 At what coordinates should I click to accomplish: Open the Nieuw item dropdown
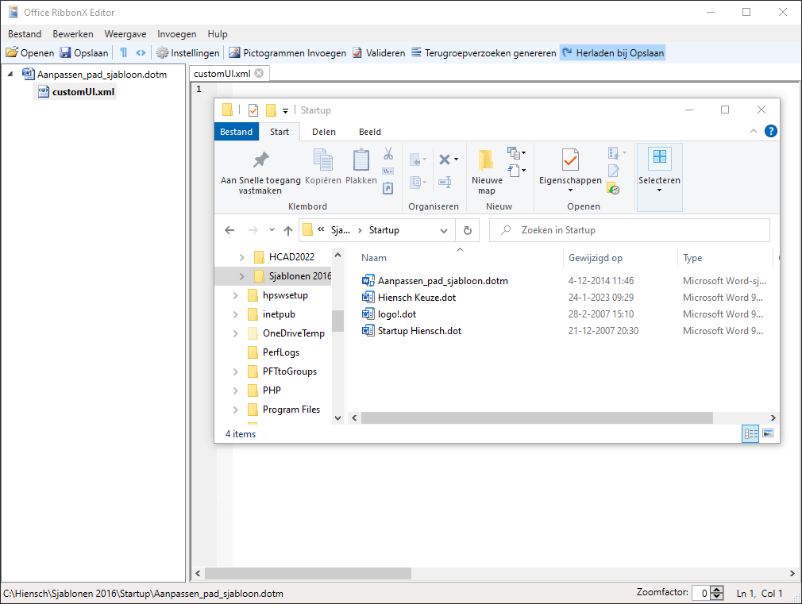[516, 153]
